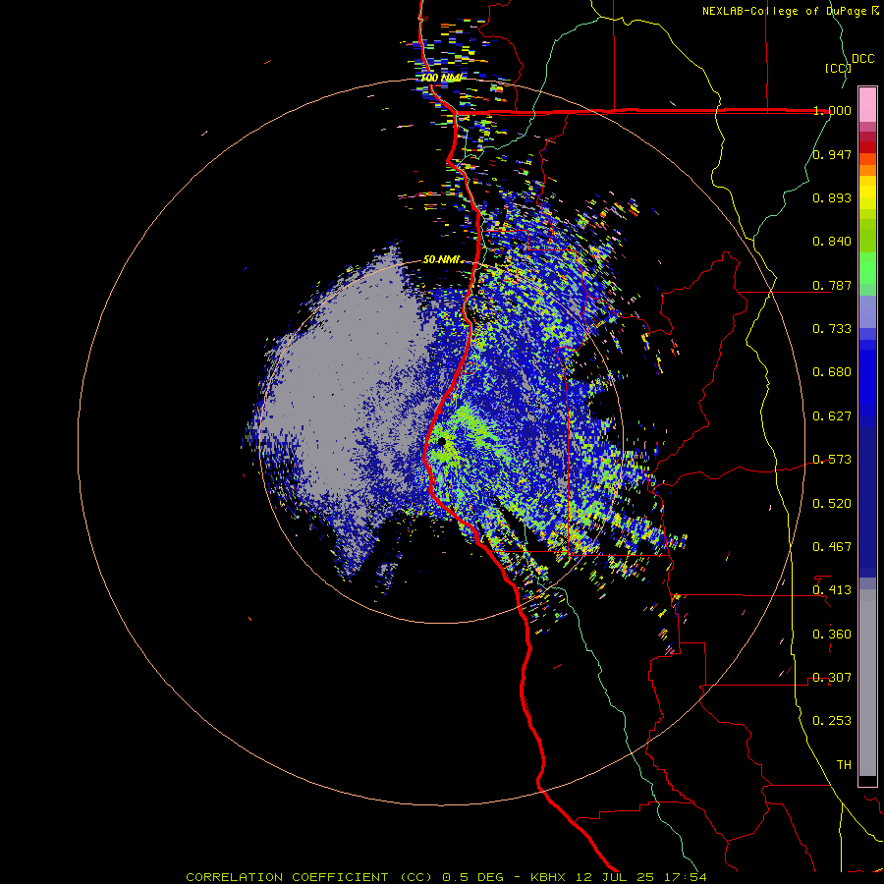Click the black radar site dot
Screen dimensions: 884x884
point(442,442)
